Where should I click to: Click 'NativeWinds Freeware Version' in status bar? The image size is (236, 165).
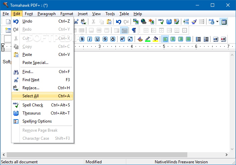click(181, 162)
